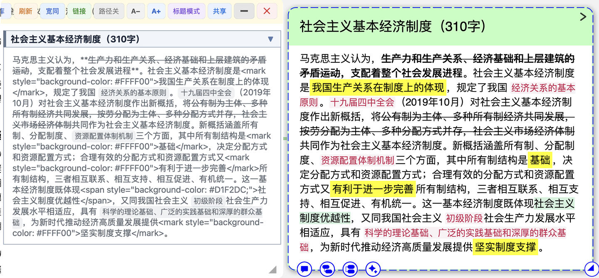
Task: Click the 刷新 refresh button
Action: tap(25, 11)
